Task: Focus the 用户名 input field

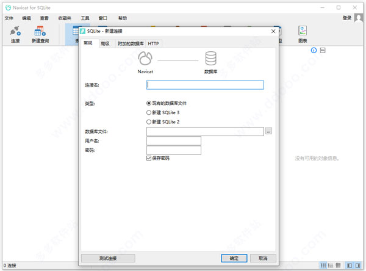Action: tap(174, 140)
